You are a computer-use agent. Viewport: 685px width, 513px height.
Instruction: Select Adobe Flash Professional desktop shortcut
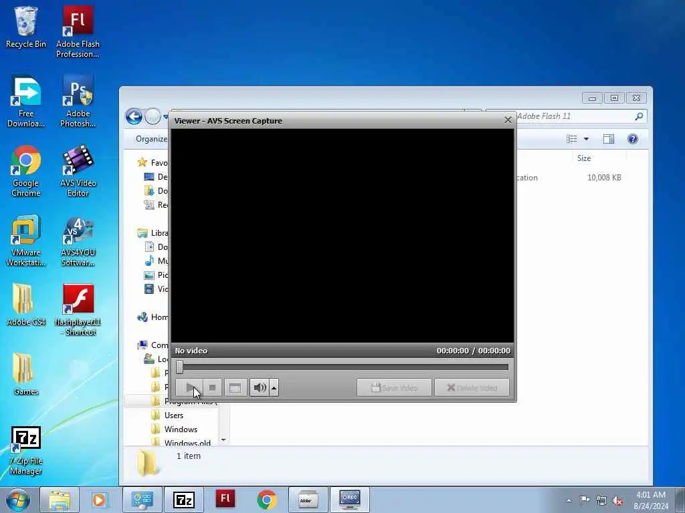pos(78,32)
